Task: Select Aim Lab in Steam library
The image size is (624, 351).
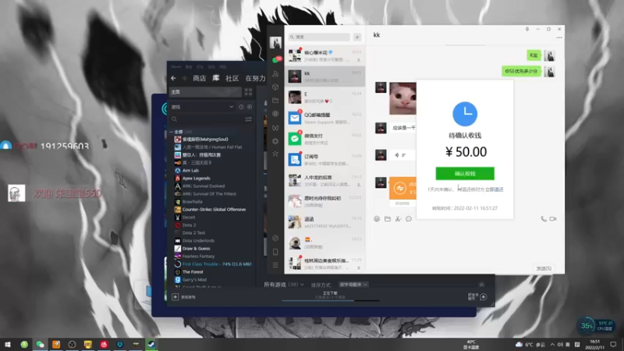Action: (x=190, y=170)
